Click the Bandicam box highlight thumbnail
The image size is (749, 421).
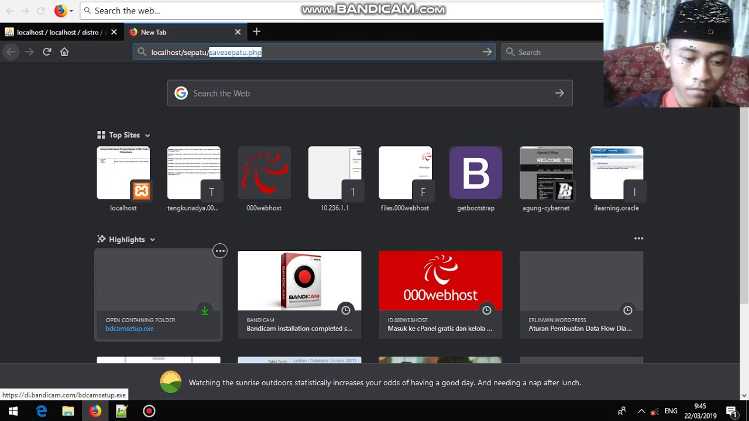[300, 281]
